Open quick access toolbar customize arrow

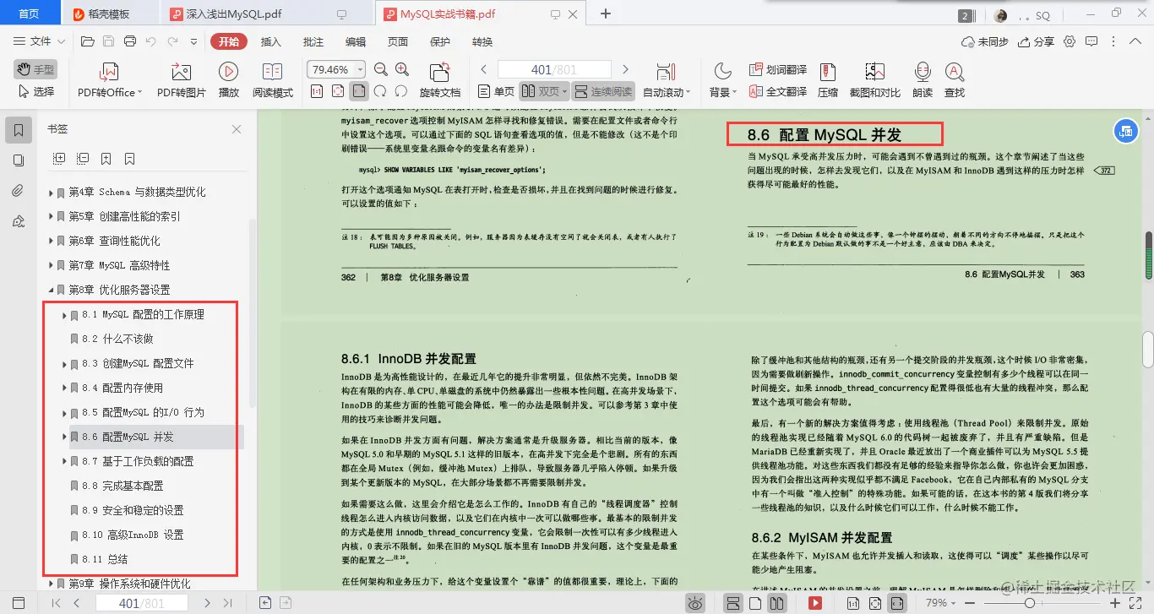pos(195,41)
